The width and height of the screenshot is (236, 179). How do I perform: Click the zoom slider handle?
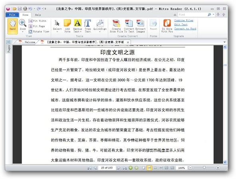(204, 167)
